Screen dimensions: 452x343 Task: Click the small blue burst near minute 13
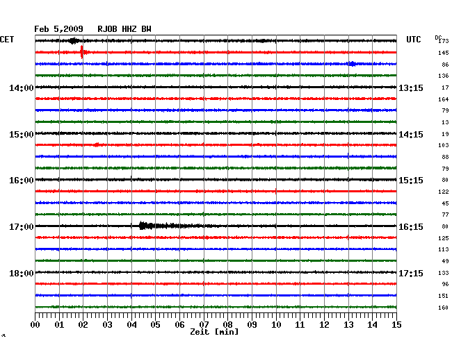pos(352,64)
